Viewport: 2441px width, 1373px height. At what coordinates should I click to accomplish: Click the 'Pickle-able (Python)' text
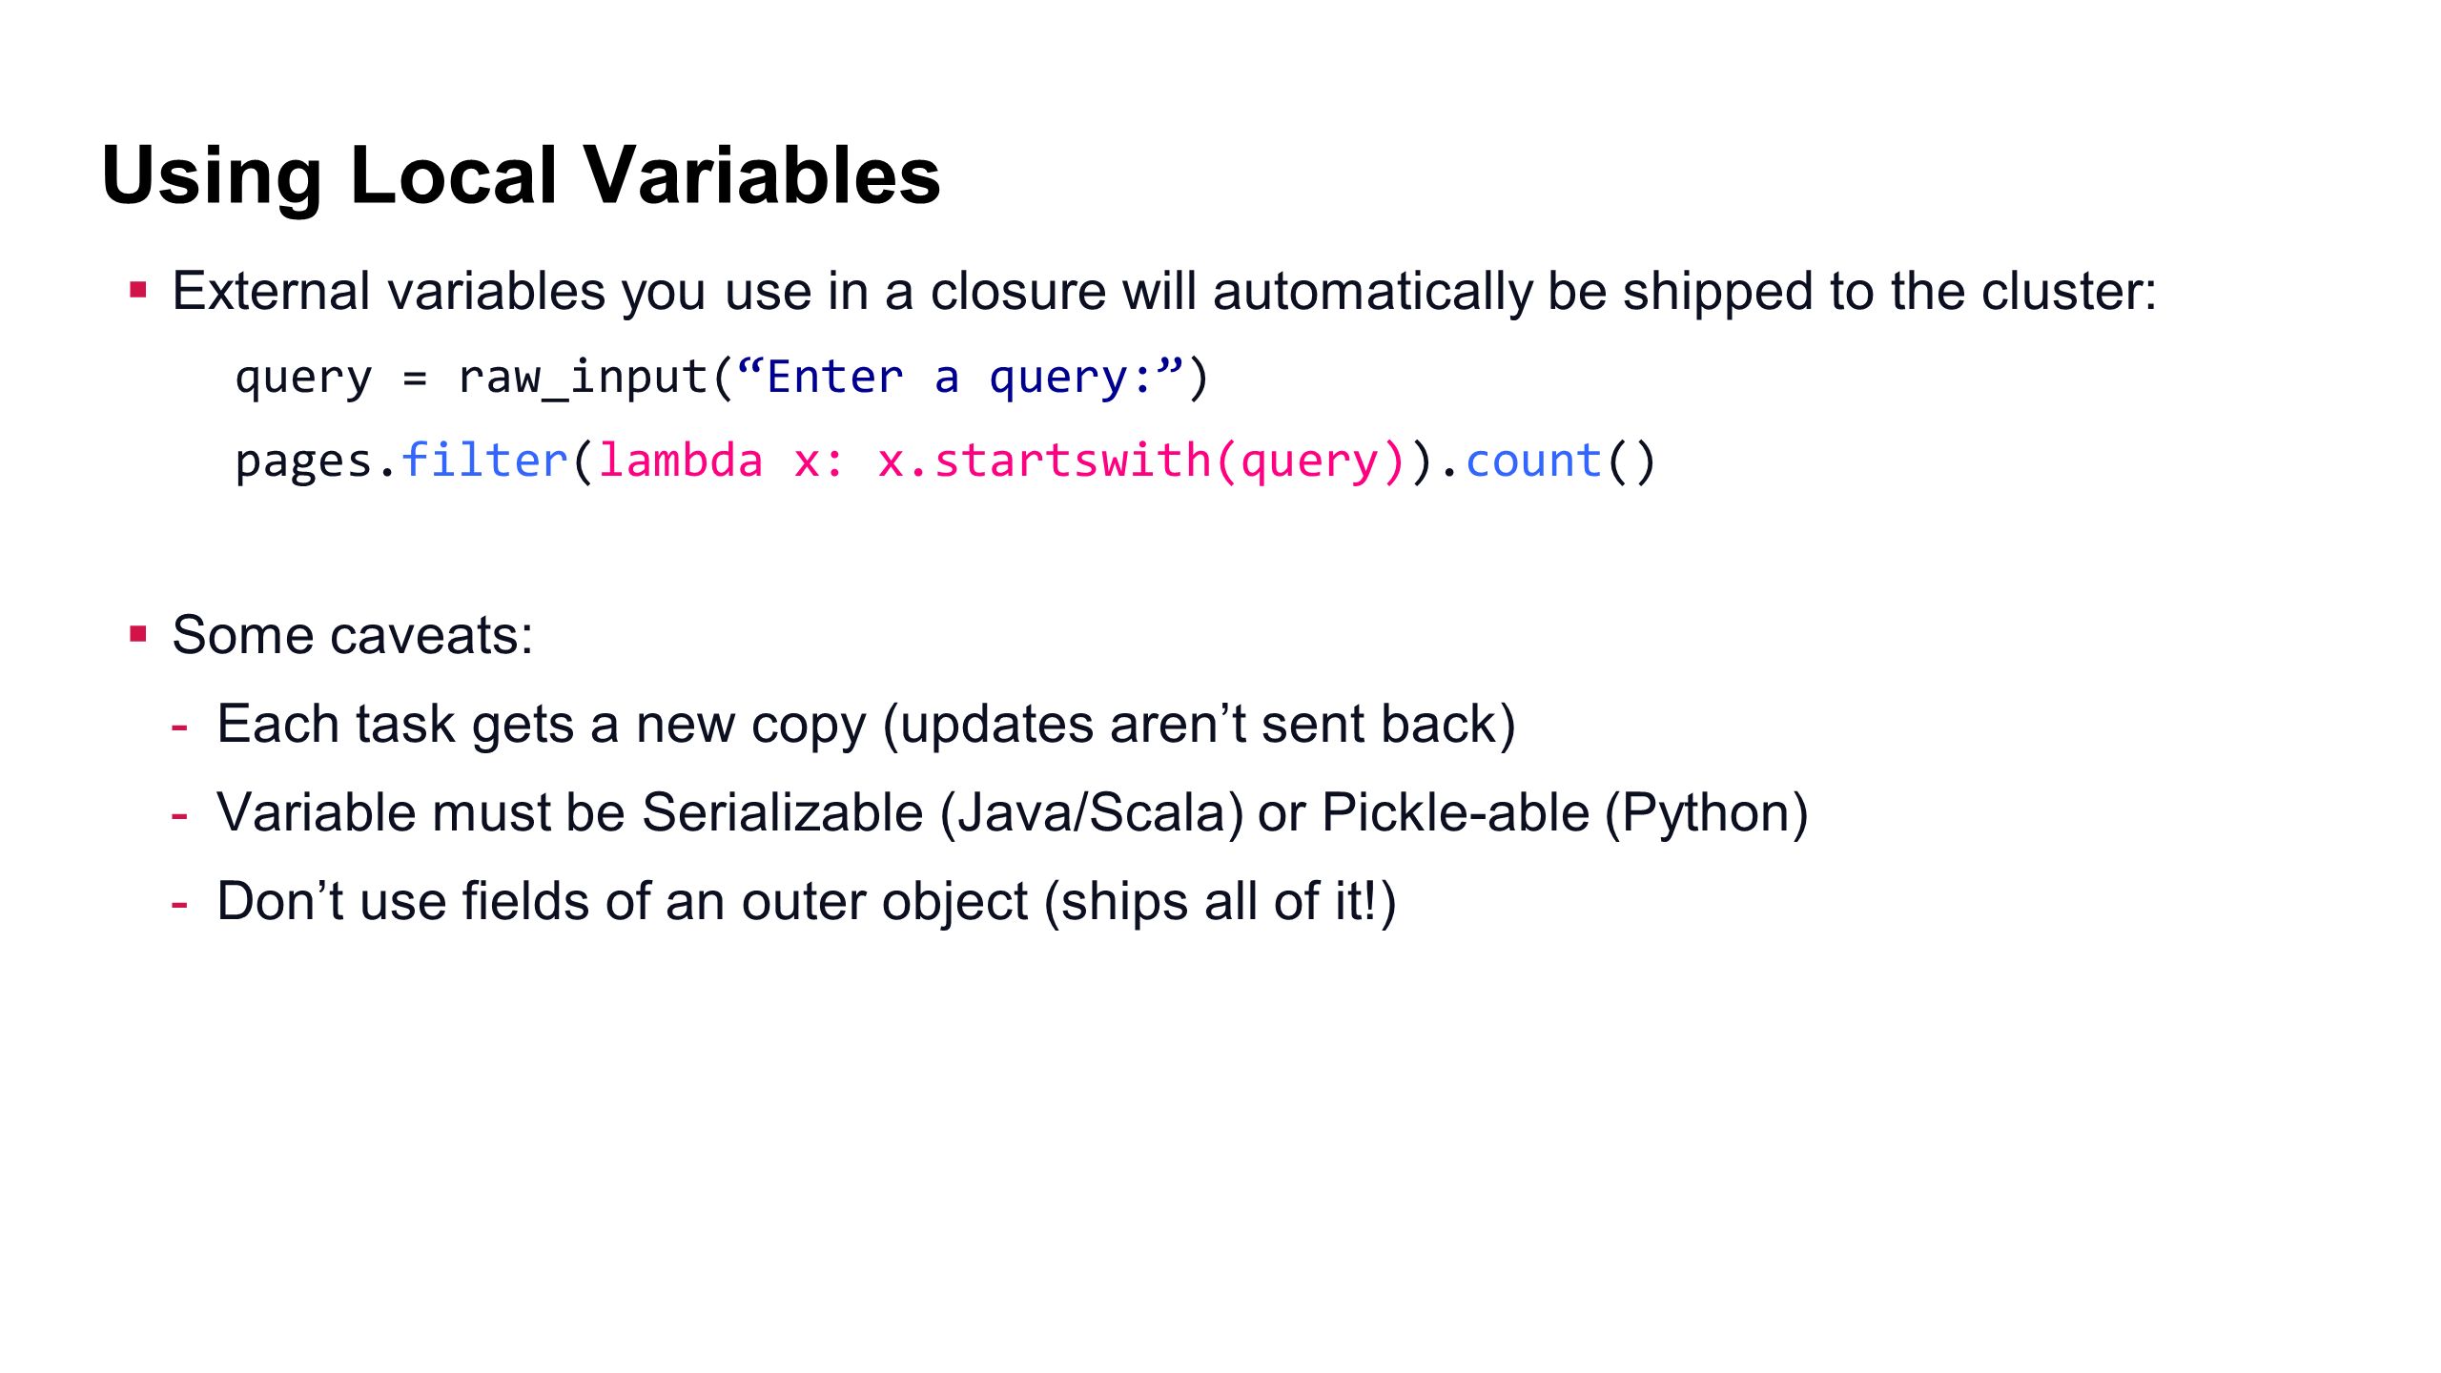[x=1565, y=814]
